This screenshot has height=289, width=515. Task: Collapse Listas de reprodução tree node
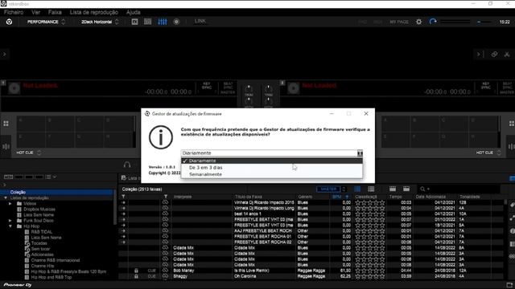pyautogui.click(x=6, y=198)
